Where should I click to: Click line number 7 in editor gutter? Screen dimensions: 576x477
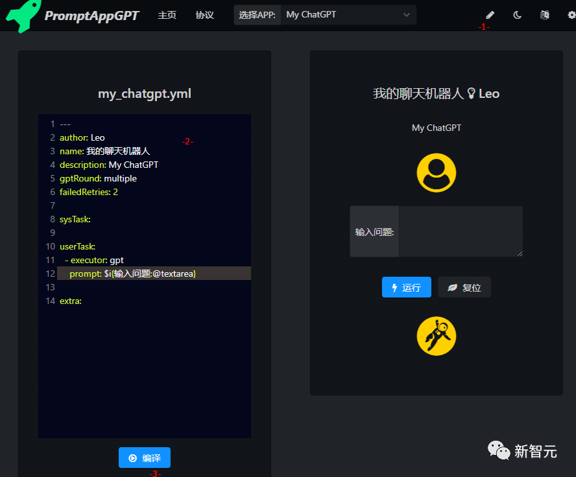[x=53, y=205]
